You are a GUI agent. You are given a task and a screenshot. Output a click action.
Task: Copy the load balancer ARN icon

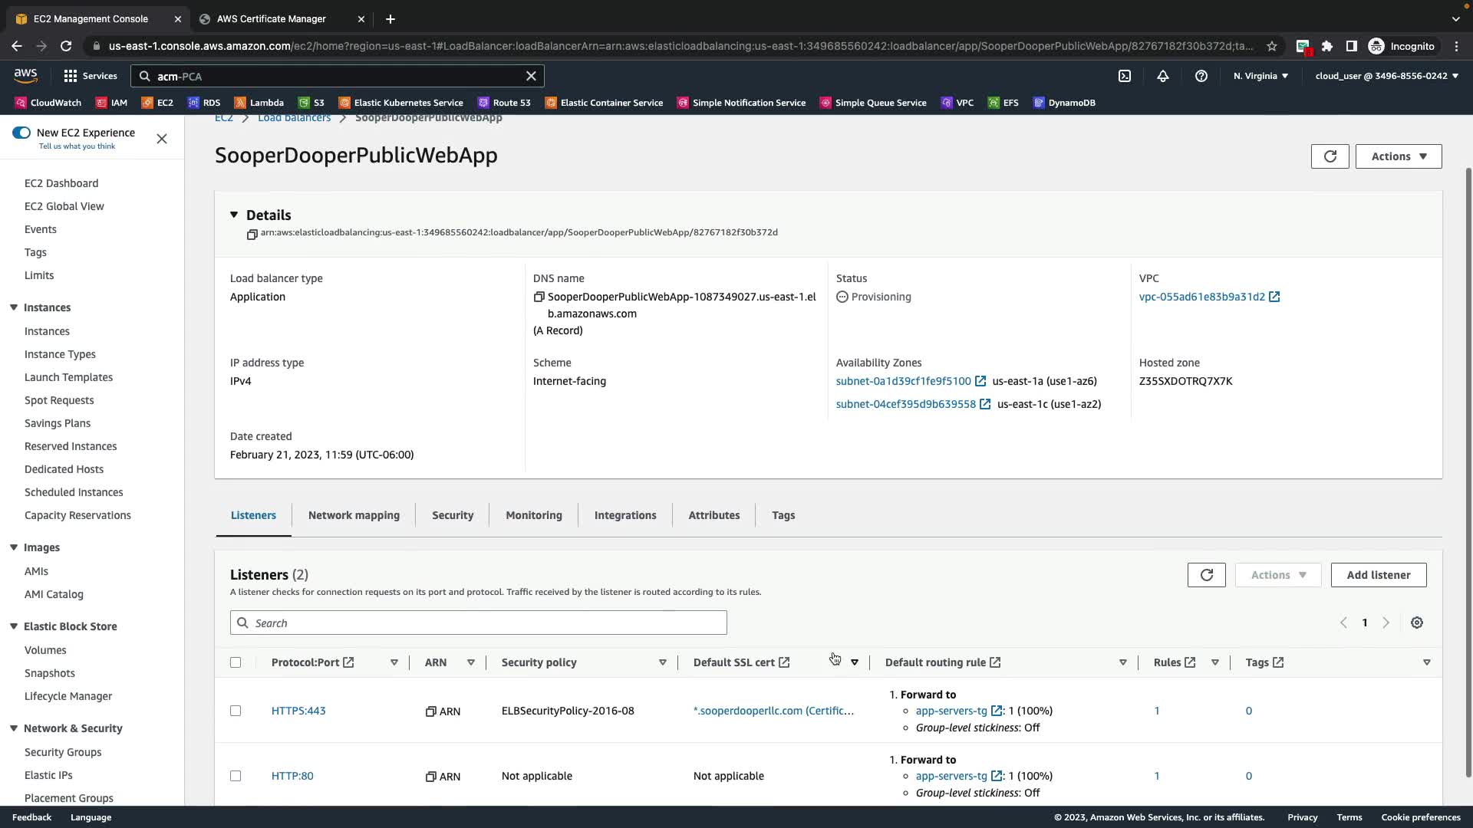[x=252, y=235]
